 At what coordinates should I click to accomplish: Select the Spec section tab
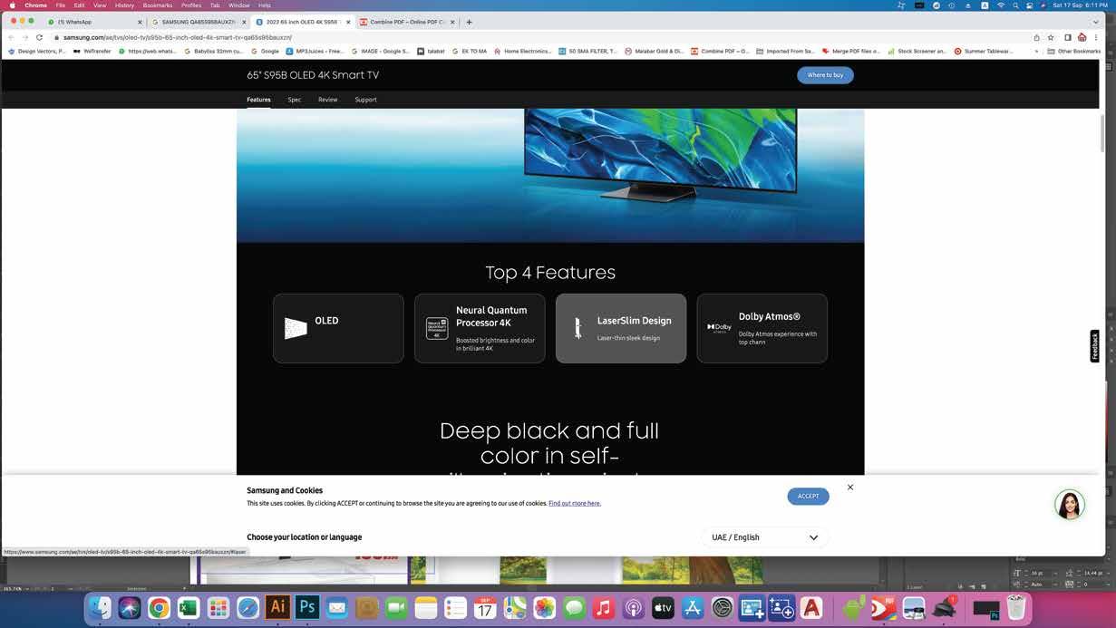tap(295, 100)
